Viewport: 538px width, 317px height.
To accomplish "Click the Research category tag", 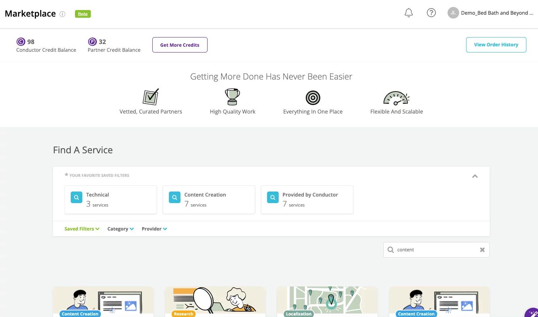I will pyautogui.click(x=184, y=314).
